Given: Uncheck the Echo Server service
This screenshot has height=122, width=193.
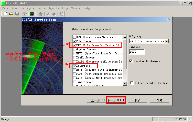Looking at the screenshot, I should tap(74, 41).
